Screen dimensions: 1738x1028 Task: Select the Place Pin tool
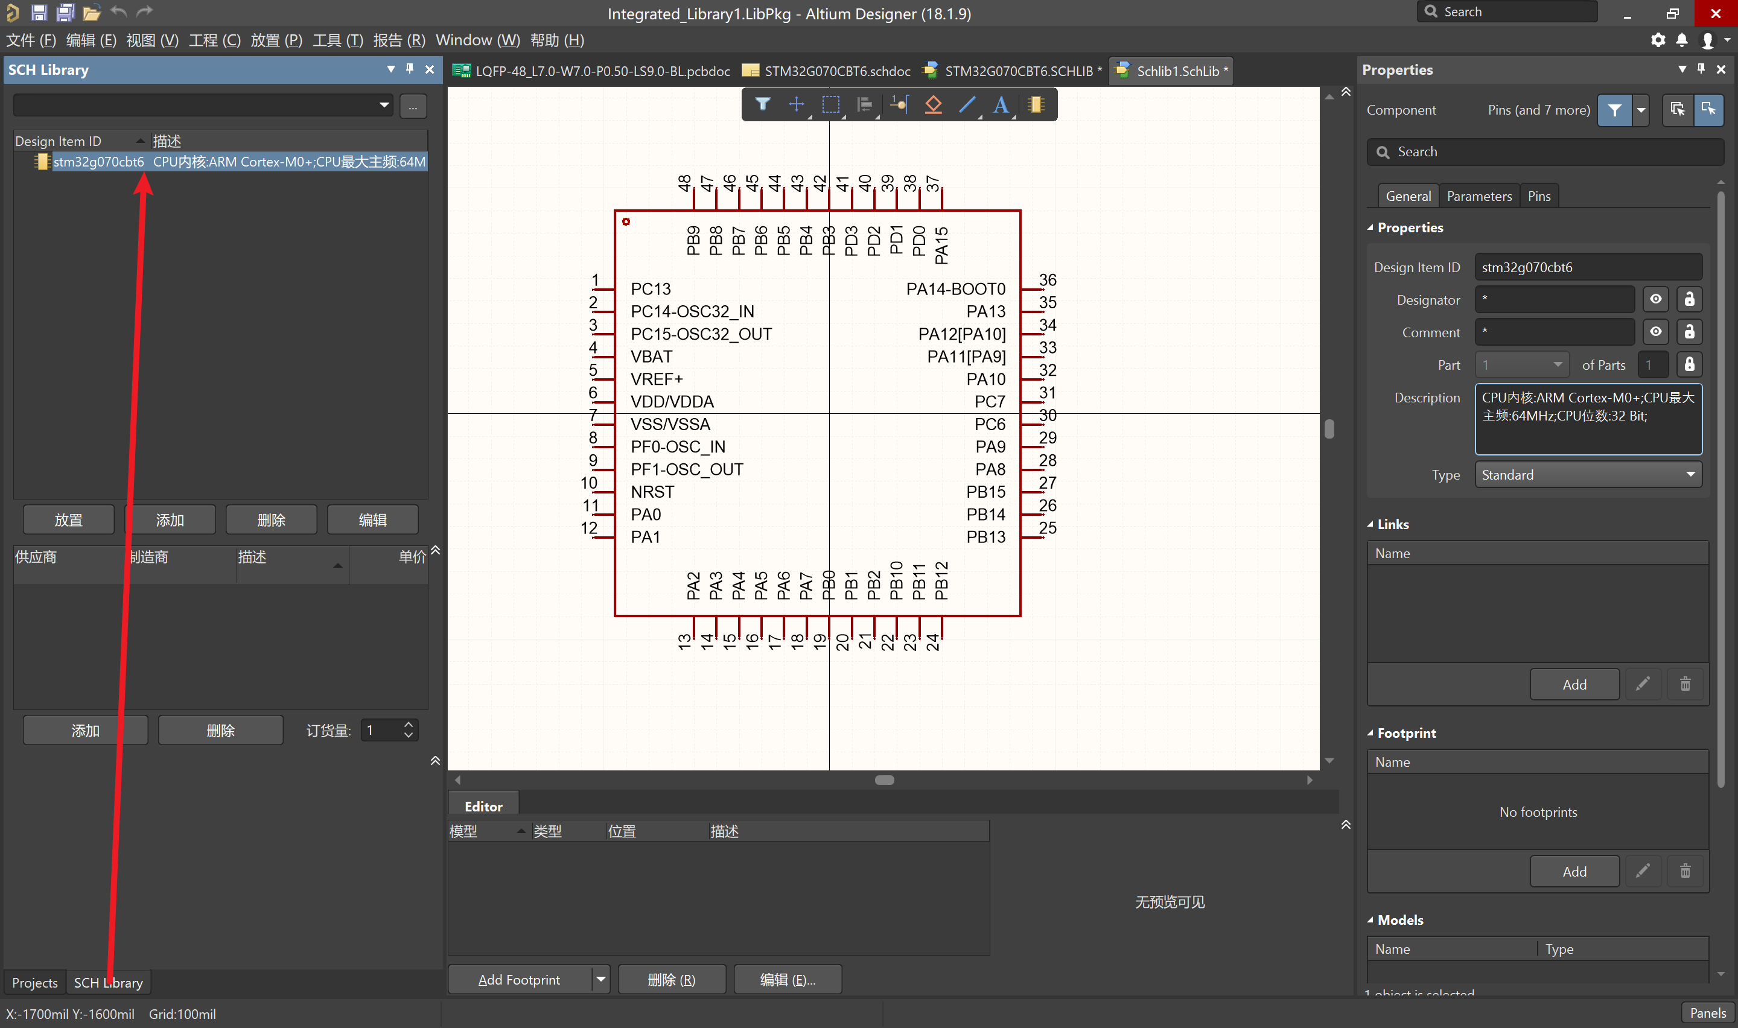[x=899, y=104]
